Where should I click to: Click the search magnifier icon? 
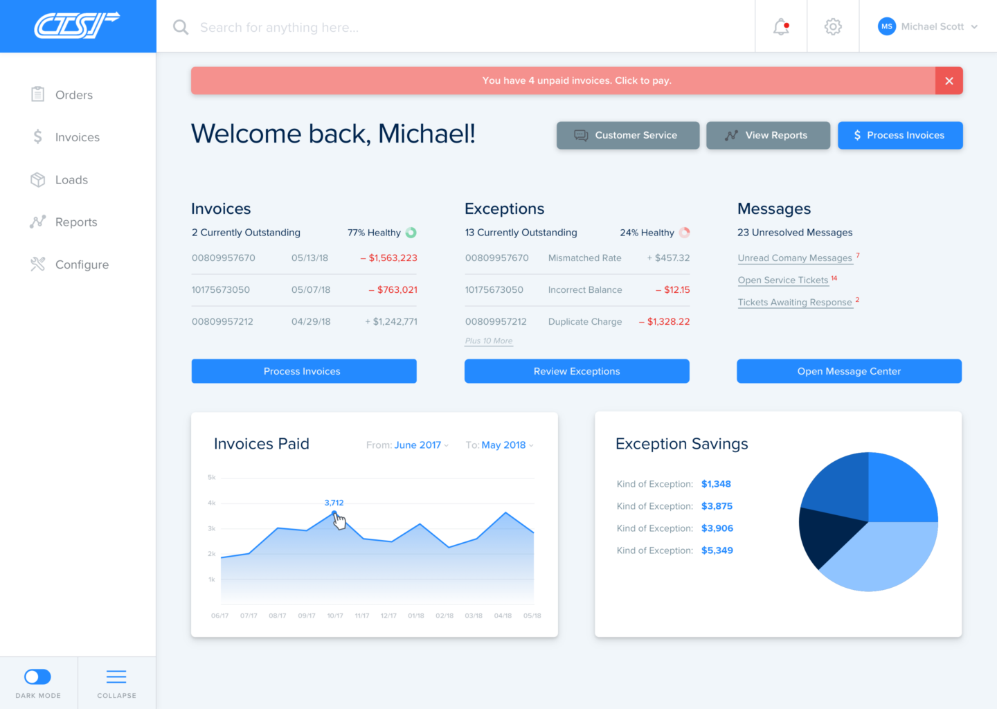pyautogui.click(x=181, y=27)
